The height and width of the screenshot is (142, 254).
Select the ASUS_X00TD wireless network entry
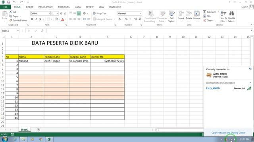point(228,88)
